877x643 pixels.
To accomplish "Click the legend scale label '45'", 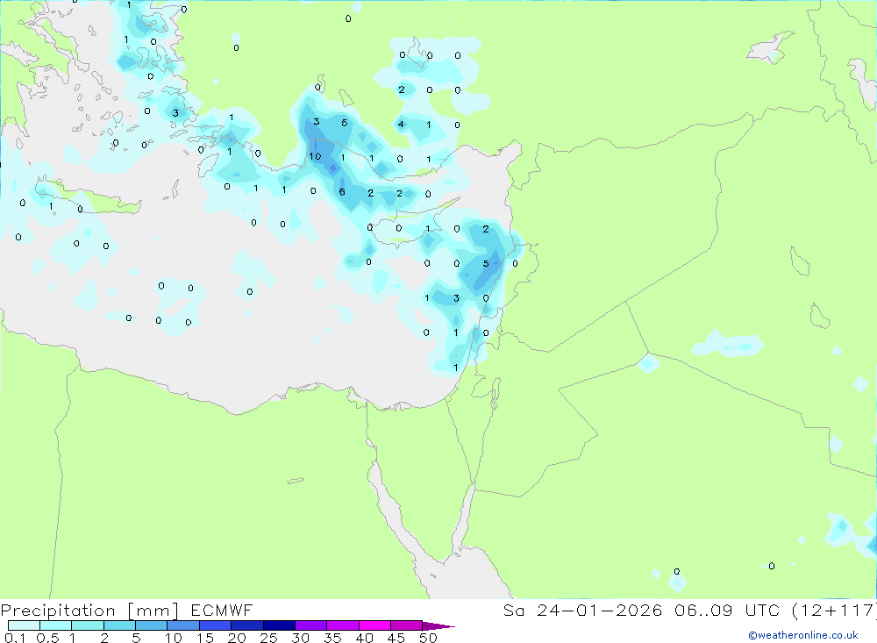I will point(396,638).
